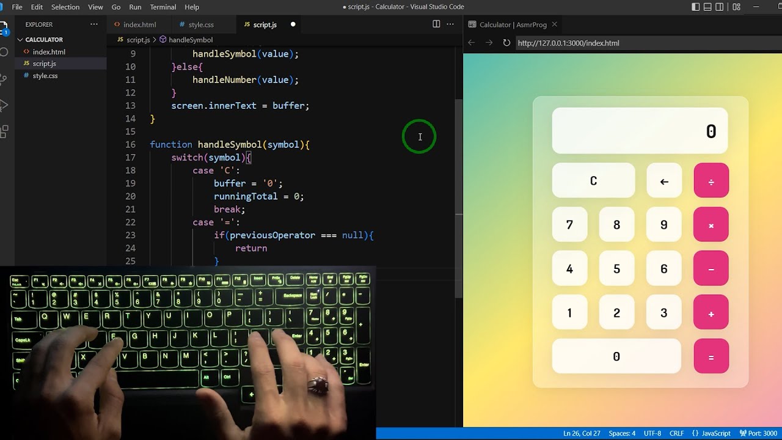This screenshot has height=440, width=782.
Task: Open the Edit menu
Action: (x=37, y=7)
